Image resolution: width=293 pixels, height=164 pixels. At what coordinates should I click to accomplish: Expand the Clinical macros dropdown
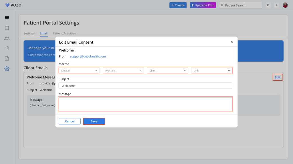point(79,71)
